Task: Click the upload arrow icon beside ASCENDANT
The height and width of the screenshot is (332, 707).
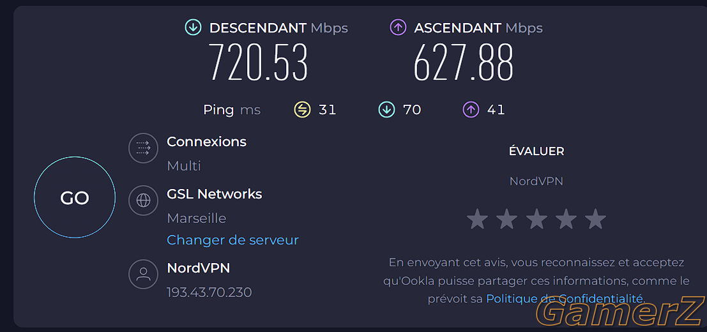Action: (398, 28)
